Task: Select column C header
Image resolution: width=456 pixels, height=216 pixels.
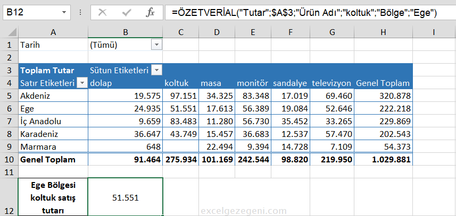Action: (x=181, y=32)
